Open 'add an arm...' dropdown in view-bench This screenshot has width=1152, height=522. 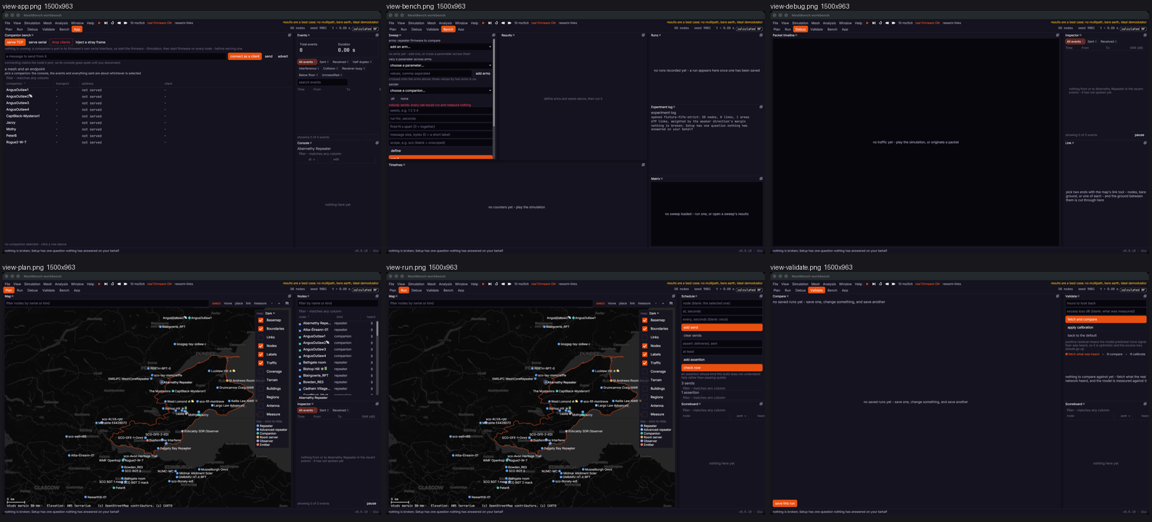click(440, 47)
